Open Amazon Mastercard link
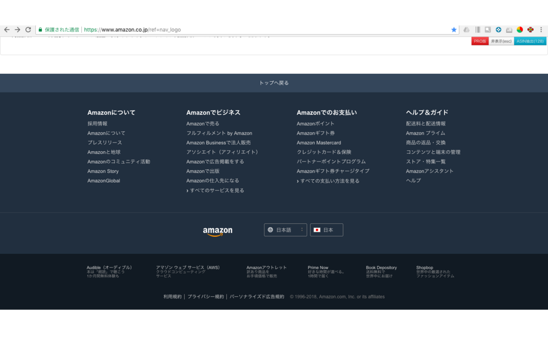The height and width of the screenshot is (342, 548). tap(319, 142)
